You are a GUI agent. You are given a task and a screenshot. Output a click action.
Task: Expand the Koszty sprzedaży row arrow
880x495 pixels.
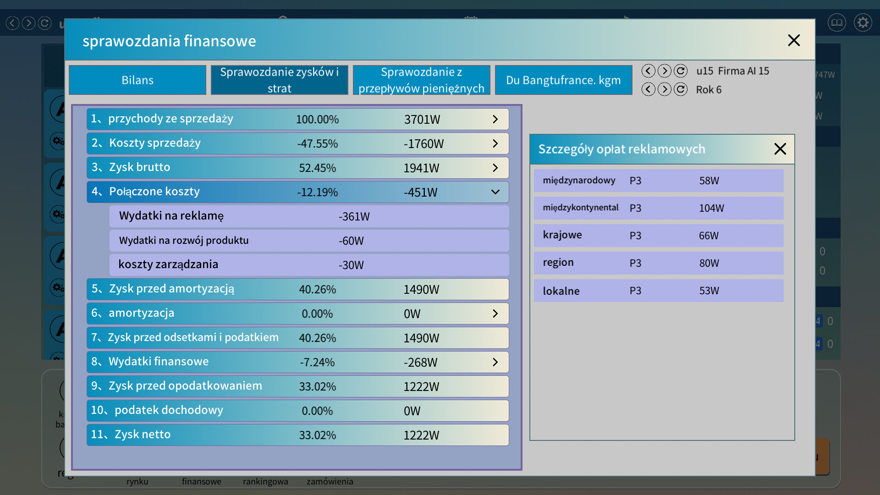pos(495,143)
